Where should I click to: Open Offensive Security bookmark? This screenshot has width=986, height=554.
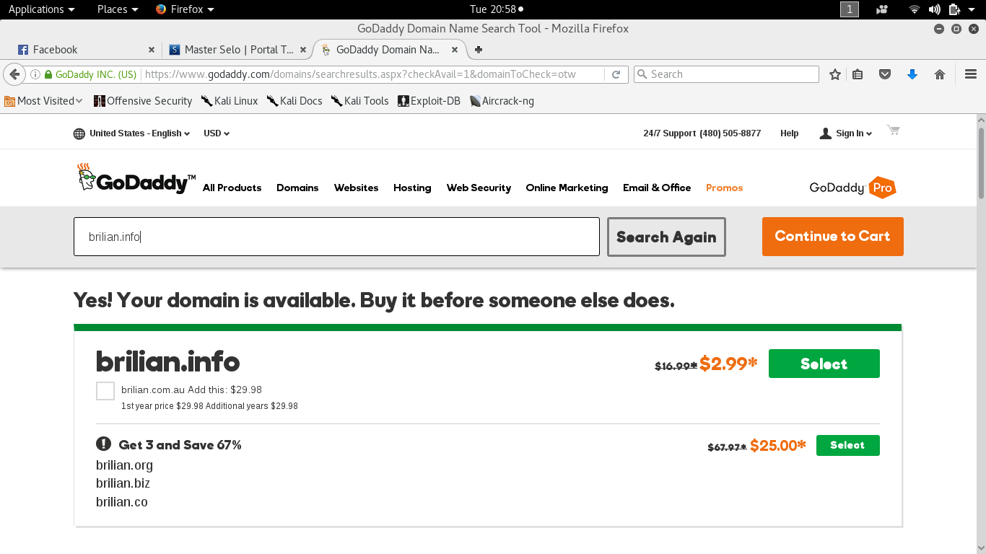tap(143, 101)
